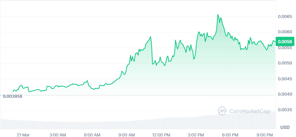Select the 3:00 AM time label
The width and height of the screenshot is (296, 137).
click(57, 134)
